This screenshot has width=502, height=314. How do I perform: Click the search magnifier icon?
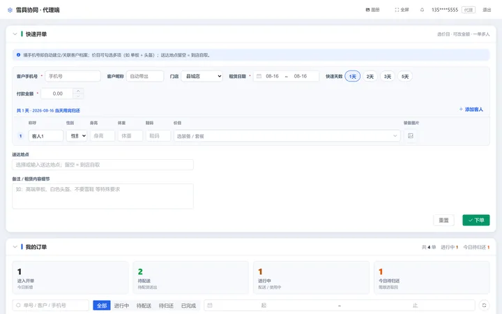point(18,306)
